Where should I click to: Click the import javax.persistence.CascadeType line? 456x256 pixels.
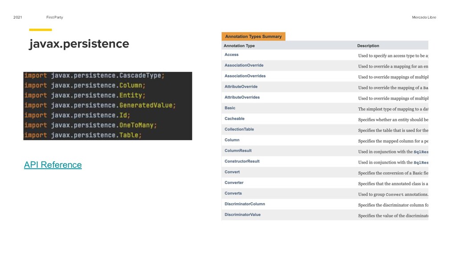[94, 76]
